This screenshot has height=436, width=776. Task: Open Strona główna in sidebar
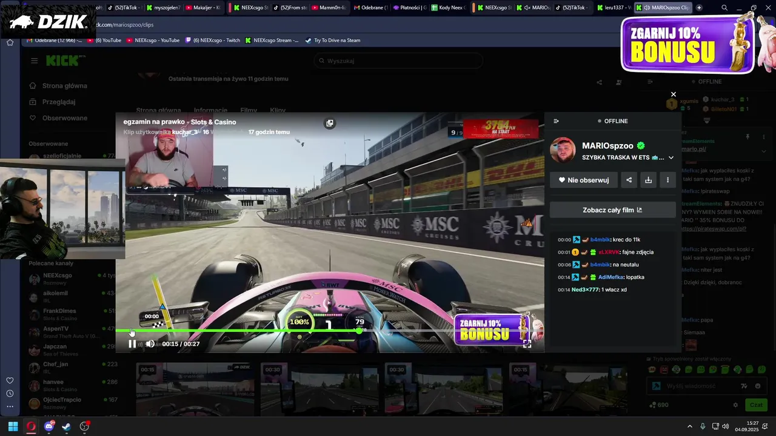[x=59, y=86]
